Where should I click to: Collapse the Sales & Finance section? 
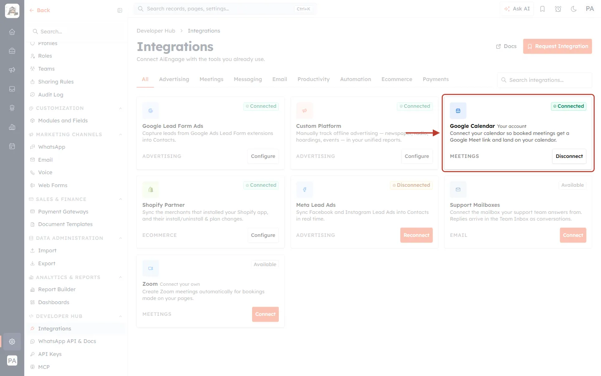click(x=120, y=199)
